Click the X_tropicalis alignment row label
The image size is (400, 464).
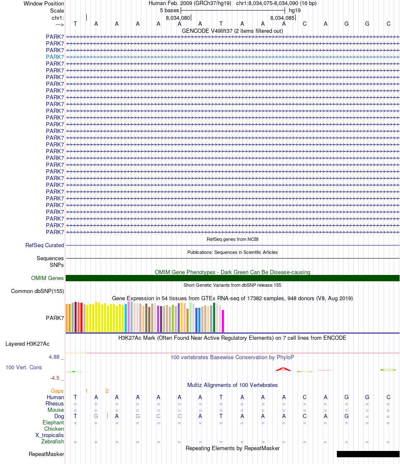click(50, 435)
